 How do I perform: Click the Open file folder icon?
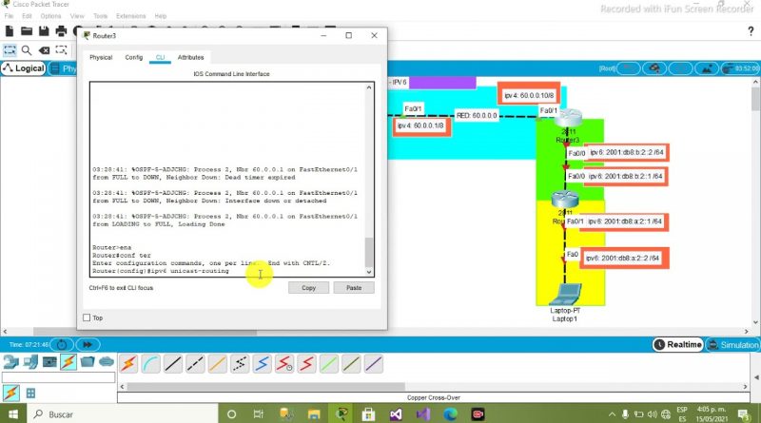(27, 31)
